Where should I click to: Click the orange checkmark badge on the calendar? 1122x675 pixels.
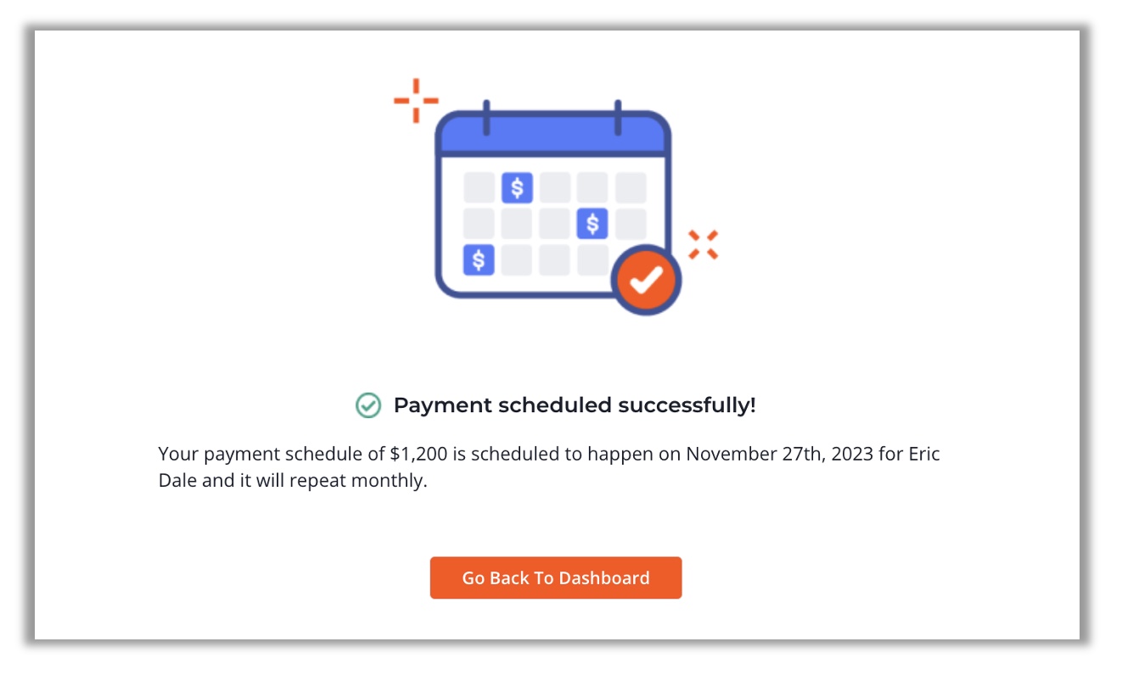coord(647,280)
